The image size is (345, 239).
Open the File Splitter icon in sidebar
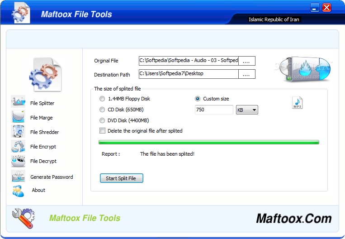(18, 101)
